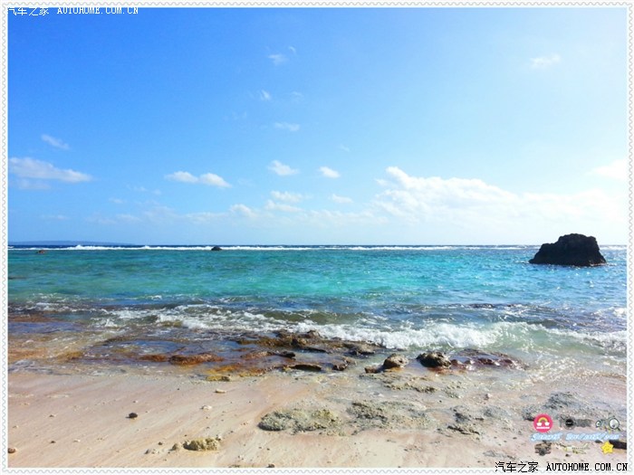Click the small jeep sticker

point(543,448)
